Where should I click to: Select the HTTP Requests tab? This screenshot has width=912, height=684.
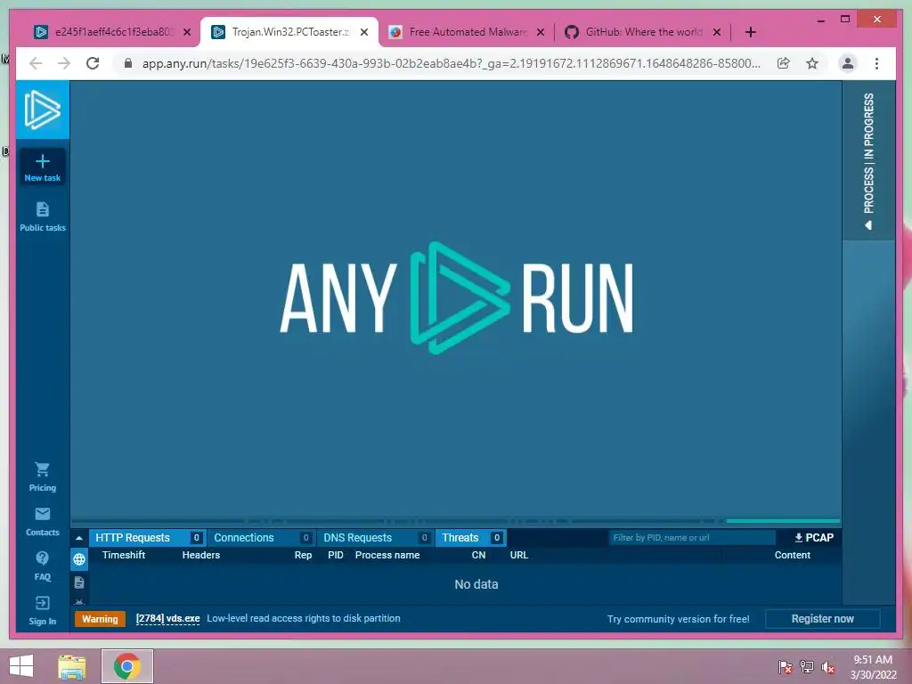click(x=147, y=537)
